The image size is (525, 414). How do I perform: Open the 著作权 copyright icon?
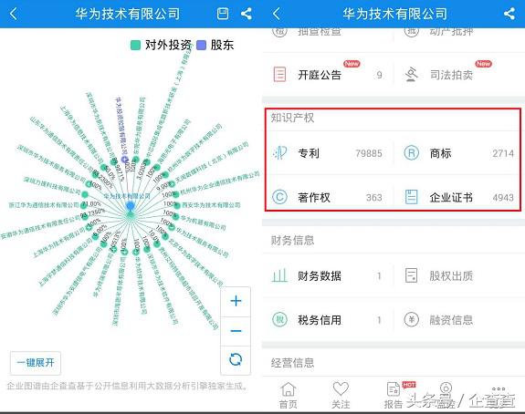click(x=279, y=197)
